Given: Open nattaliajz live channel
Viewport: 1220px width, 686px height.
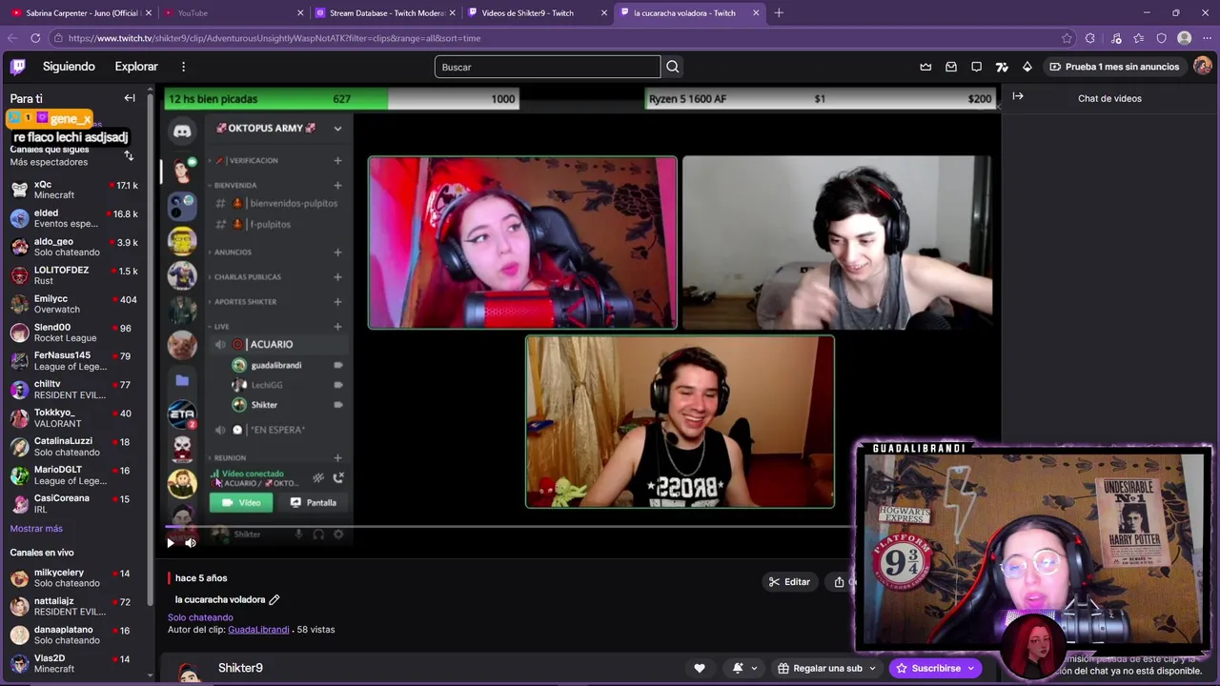Looking at the screenshot, I should (74, 606).
